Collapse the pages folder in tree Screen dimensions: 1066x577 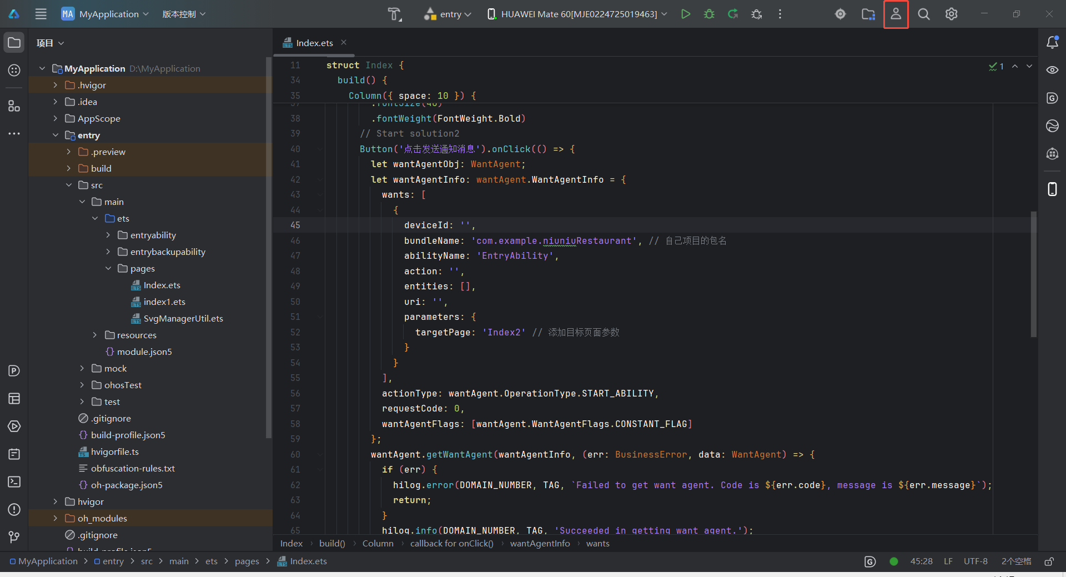coord(108,268)
